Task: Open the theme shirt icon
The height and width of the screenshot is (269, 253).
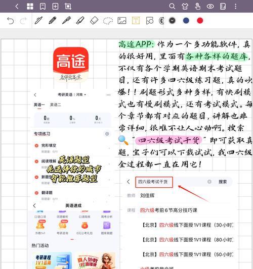Action: (185, 7)
